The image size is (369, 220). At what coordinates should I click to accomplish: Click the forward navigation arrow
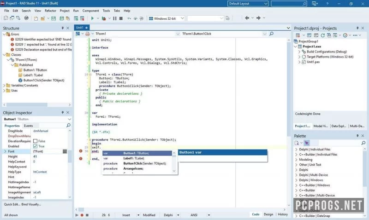tap(258, 18)
